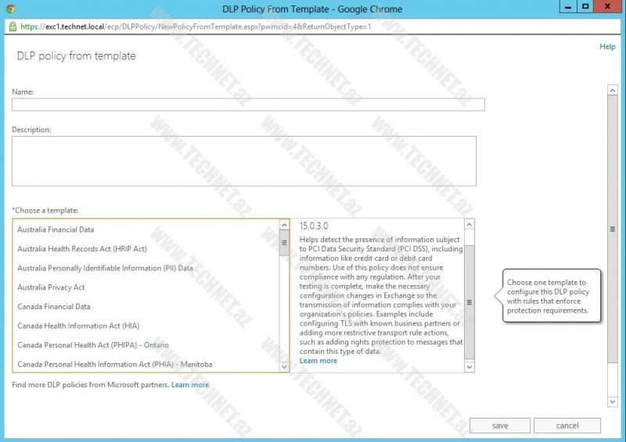Image resolution: width=626 pixels, height=442 pixels.
Task: Select Australia Privacy Act template
Action: point(51,287)
